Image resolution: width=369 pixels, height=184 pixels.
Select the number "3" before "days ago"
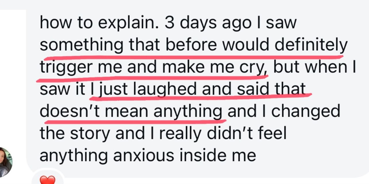coord(170,22)
